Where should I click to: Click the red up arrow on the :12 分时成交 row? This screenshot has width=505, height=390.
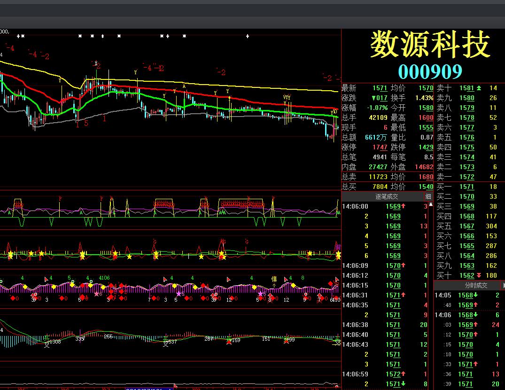tap(476, 335)
